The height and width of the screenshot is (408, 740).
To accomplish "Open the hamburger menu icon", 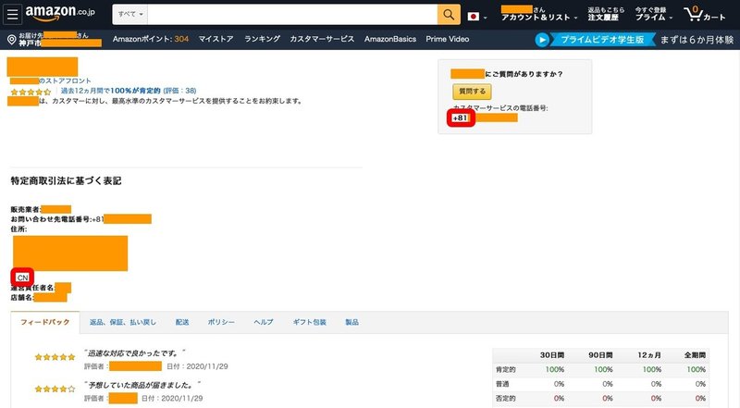I will click(x=12, y=15).
